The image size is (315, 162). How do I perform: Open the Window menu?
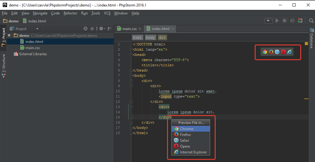[x=121, y=13]
